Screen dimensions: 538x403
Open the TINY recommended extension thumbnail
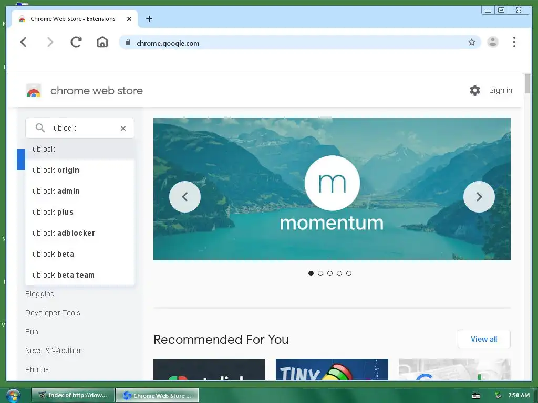[332, 369]
